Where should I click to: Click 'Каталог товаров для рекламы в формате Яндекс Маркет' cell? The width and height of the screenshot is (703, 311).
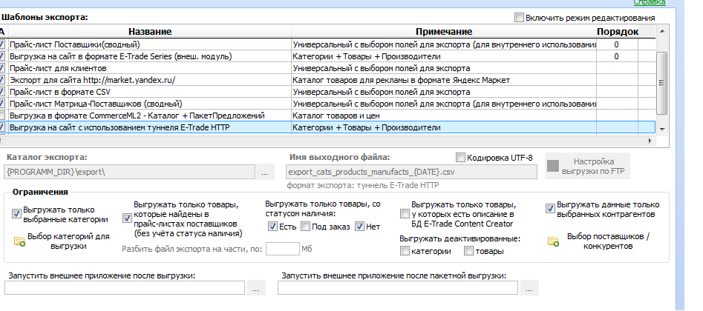click(444, 80)
